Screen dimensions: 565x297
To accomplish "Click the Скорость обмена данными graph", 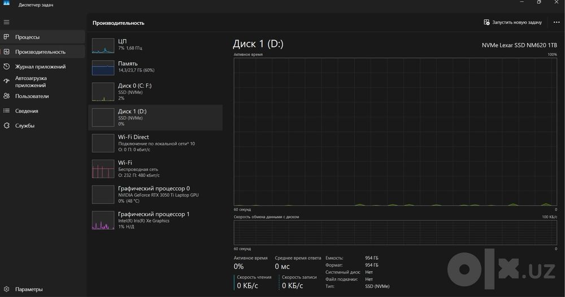I will [395, 233].
